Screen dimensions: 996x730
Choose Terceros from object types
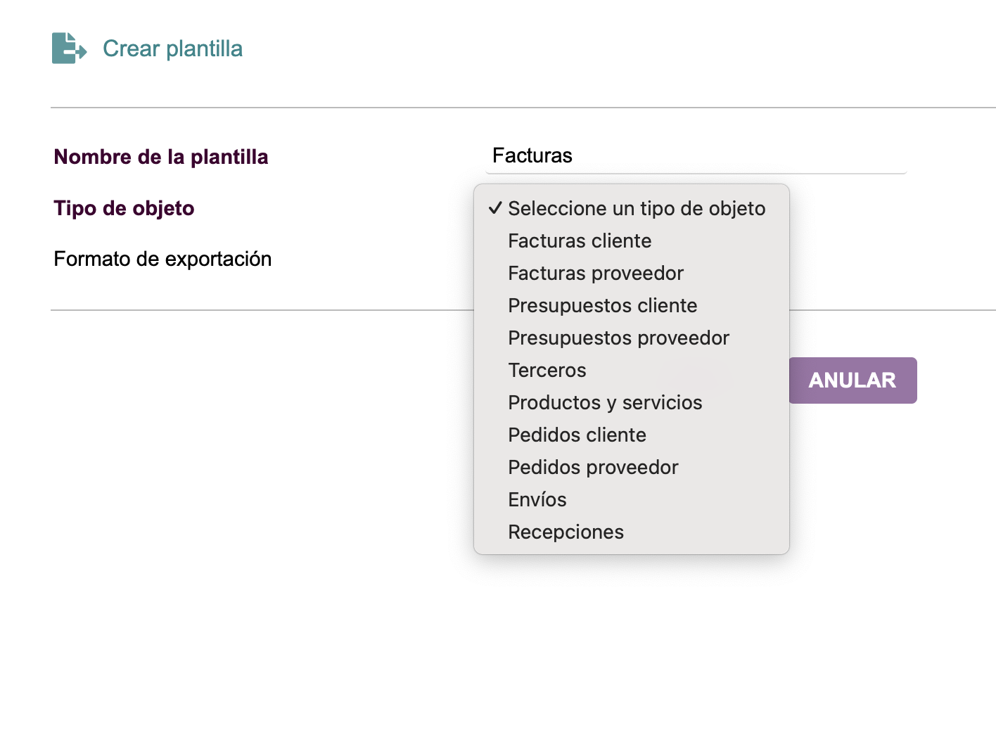coord(632,370)
